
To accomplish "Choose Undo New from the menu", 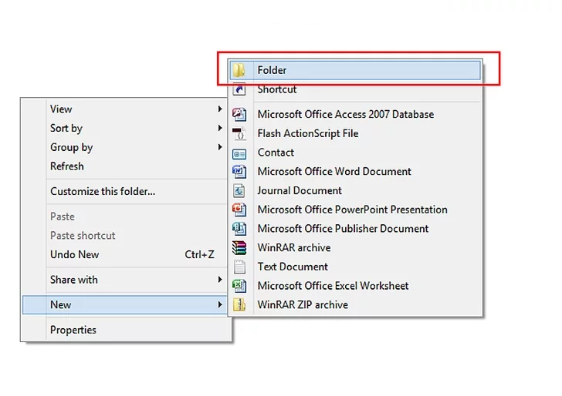I will (75, 254).
